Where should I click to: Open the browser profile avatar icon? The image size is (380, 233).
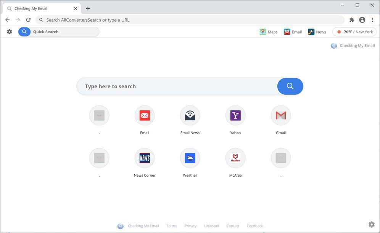coord(362,20)
